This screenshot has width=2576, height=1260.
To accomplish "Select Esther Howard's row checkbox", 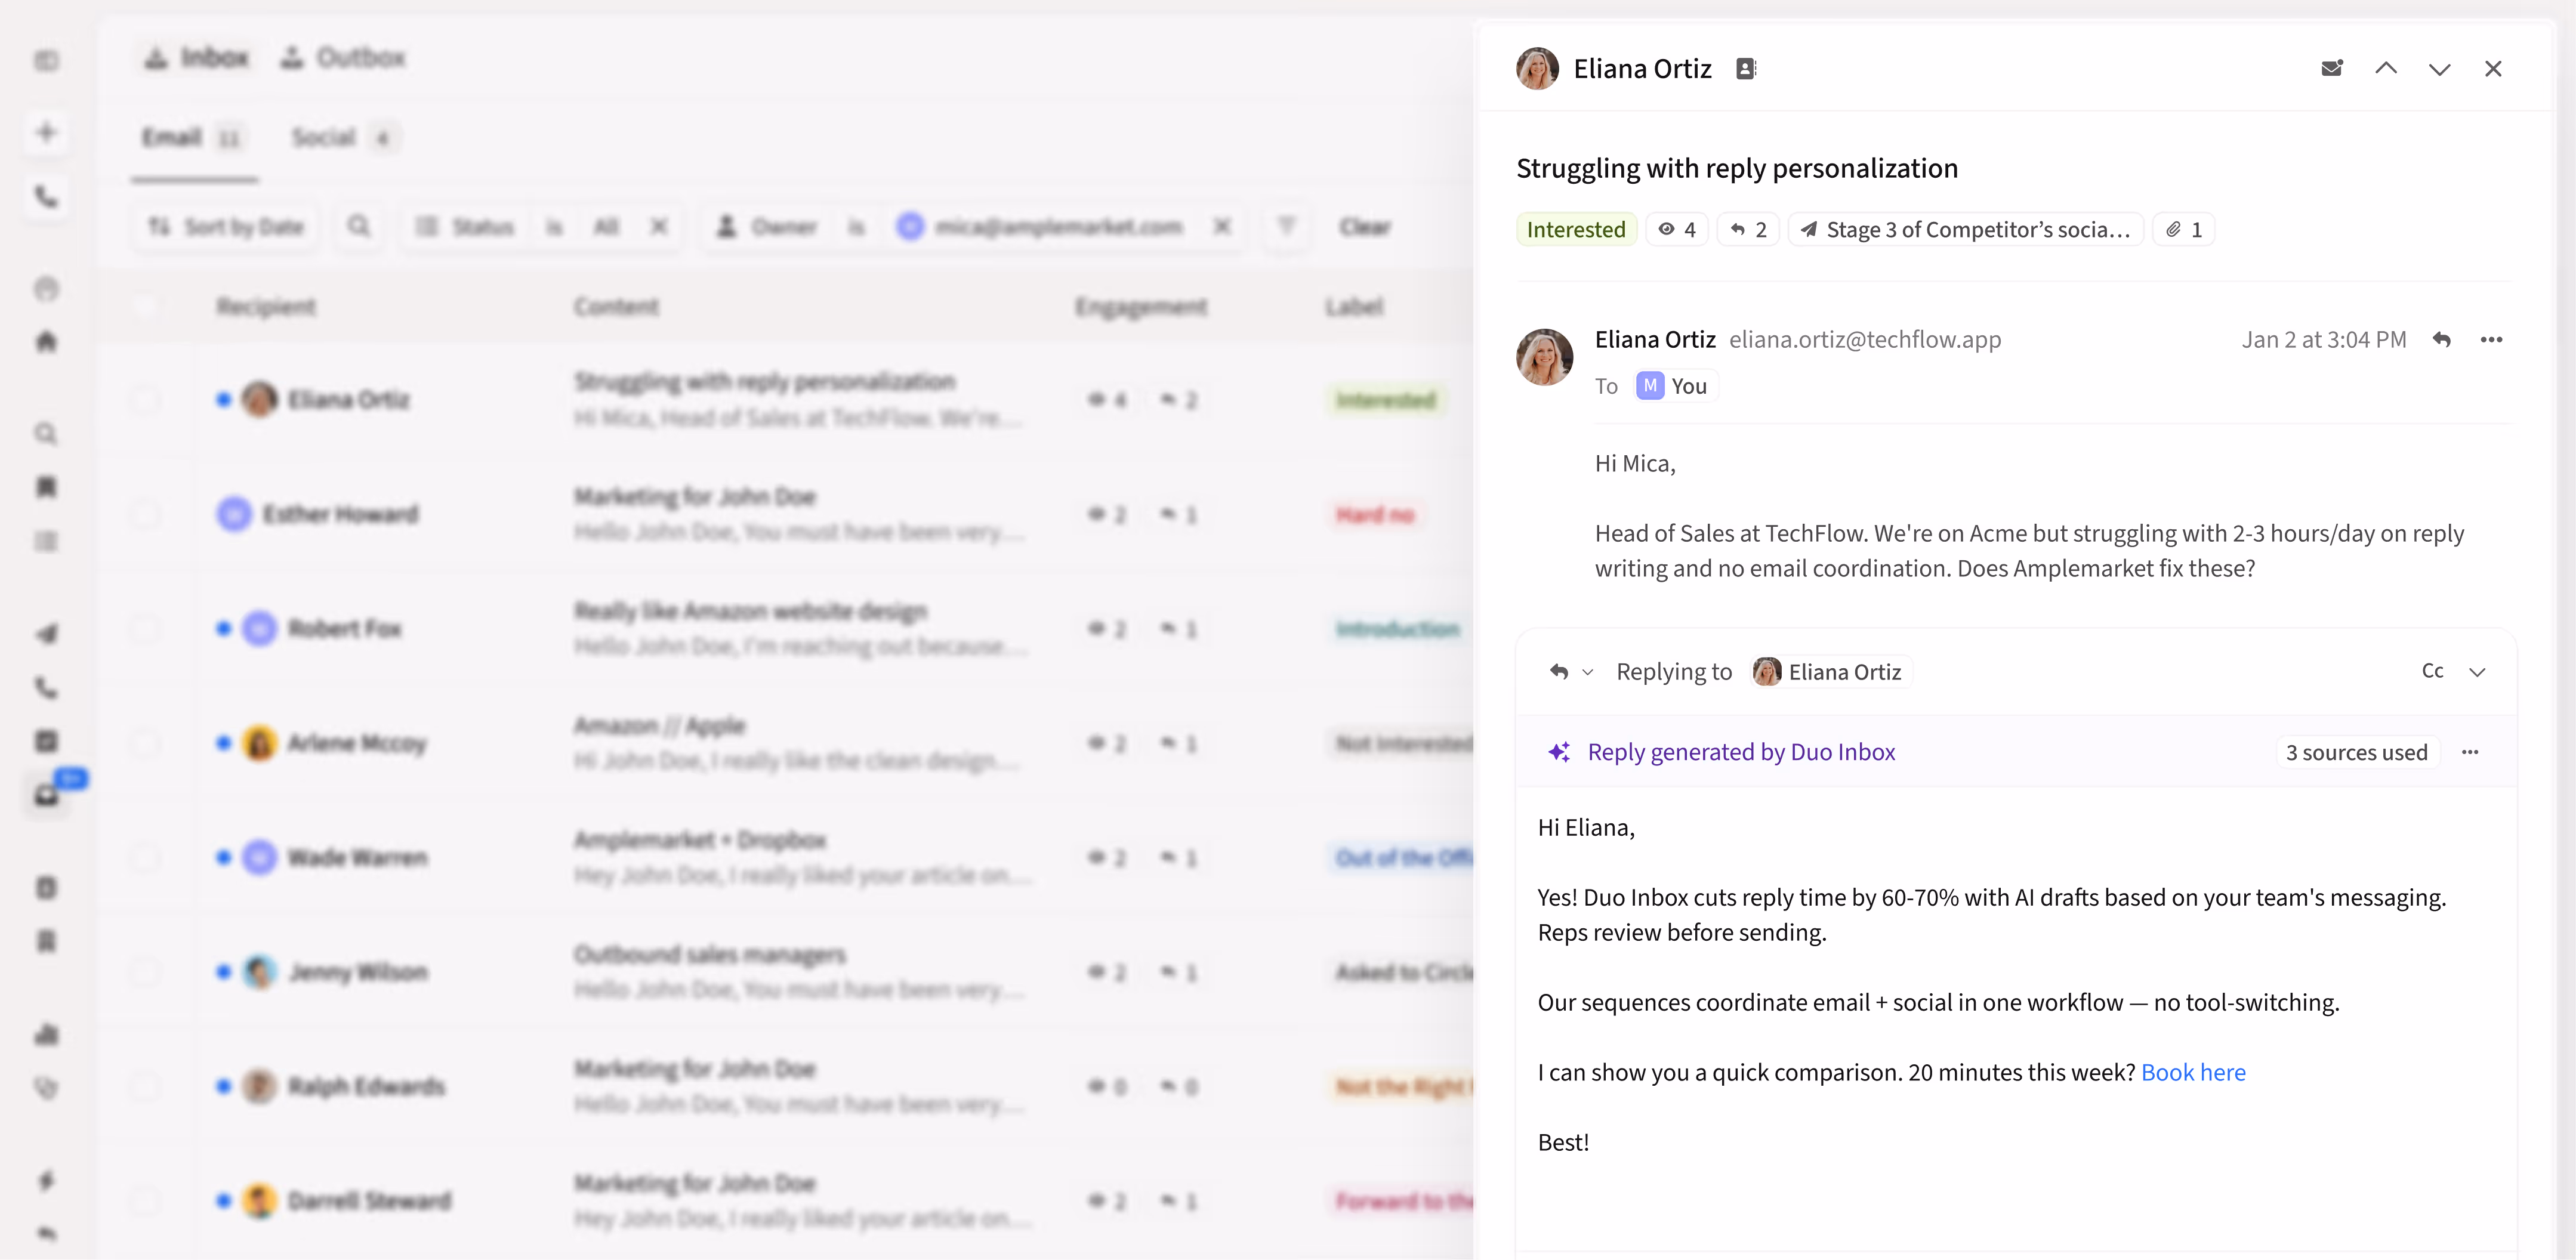I will [145, 514].
